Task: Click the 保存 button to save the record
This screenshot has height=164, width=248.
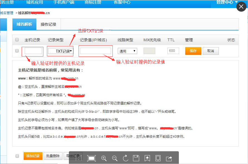Action: (x=193, y=51)
